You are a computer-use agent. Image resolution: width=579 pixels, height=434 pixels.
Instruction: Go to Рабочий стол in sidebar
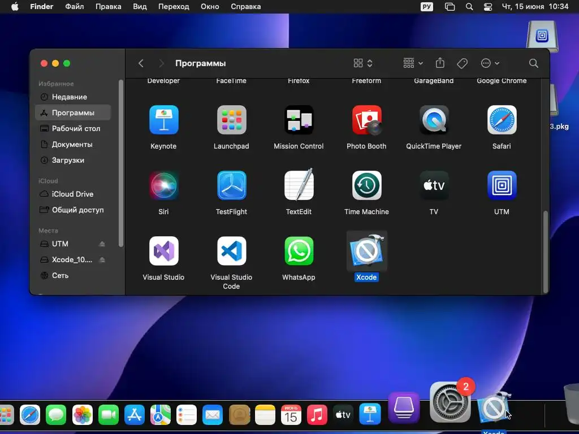click(73, 128)
